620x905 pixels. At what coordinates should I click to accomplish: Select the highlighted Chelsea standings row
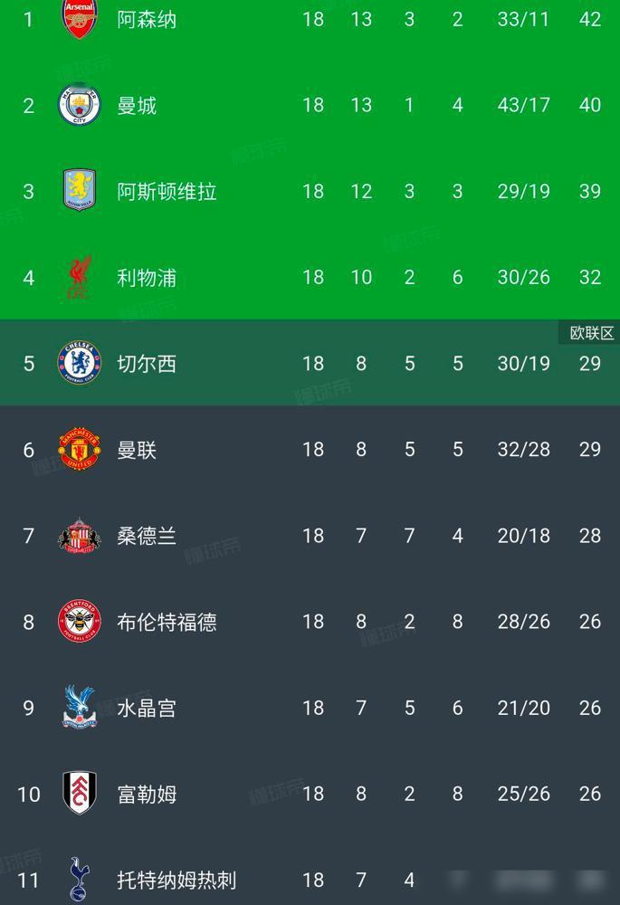[x=310, y=363]
